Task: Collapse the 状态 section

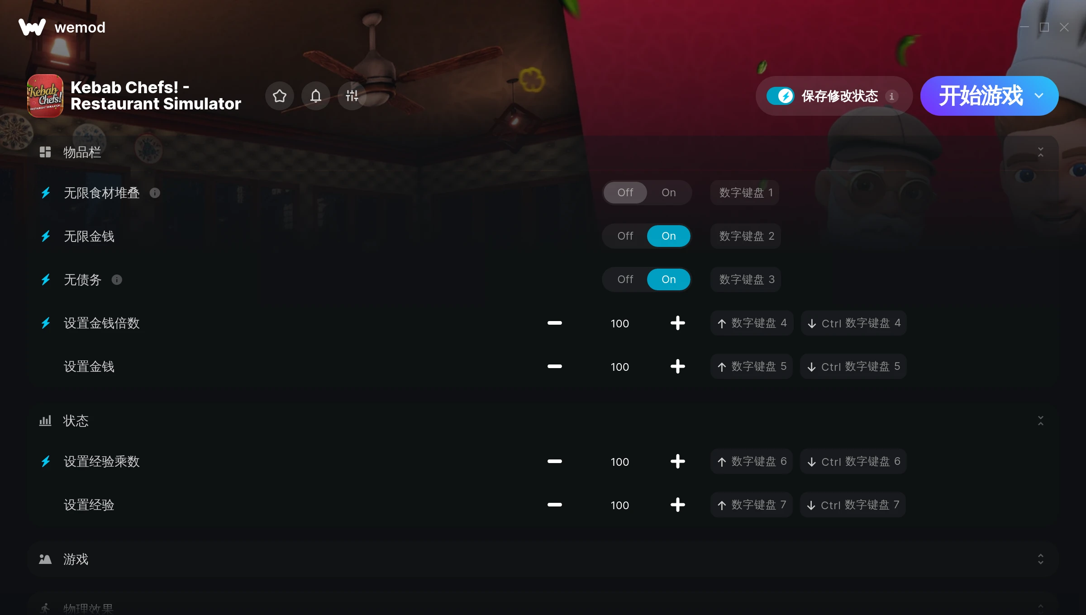Action: coord(1040,421)
